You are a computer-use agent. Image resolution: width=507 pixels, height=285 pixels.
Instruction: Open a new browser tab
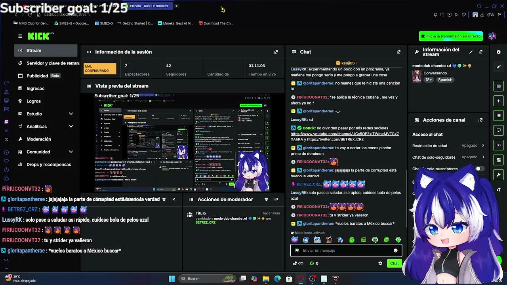[176, 6]
